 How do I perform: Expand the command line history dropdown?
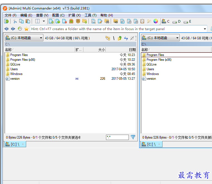coord(205,29)
